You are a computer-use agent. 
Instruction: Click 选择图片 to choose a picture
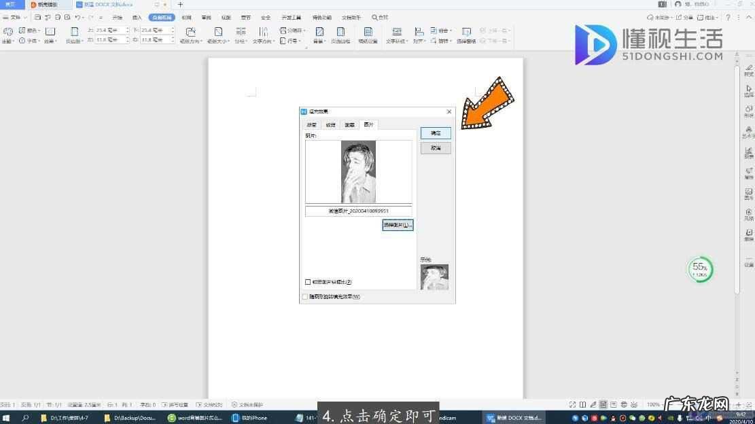398,224
